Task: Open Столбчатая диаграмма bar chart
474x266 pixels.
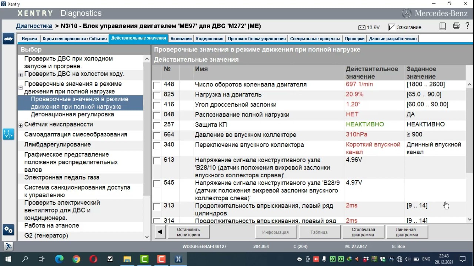Action: (363, 232)
